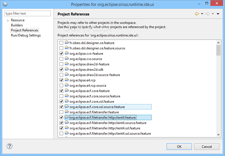
Task: Click folder icon of fr.obeo.dsl.designer.ce.feature
Action: click(67, 42)
